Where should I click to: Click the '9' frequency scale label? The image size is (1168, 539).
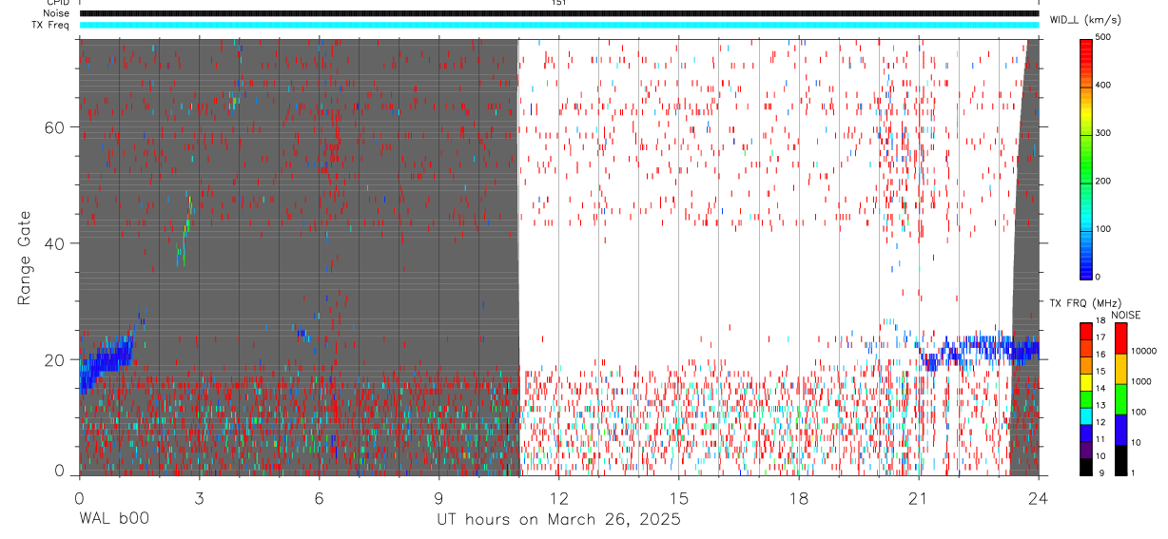tap(1101, 472)
